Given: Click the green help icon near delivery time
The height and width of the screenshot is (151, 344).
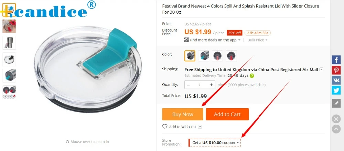Looking at the screenshot, I should coord(252,76).
